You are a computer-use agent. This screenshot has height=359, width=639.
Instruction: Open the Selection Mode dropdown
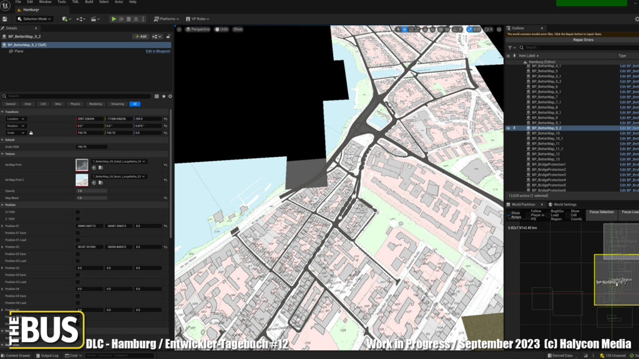tap(35, 19)
